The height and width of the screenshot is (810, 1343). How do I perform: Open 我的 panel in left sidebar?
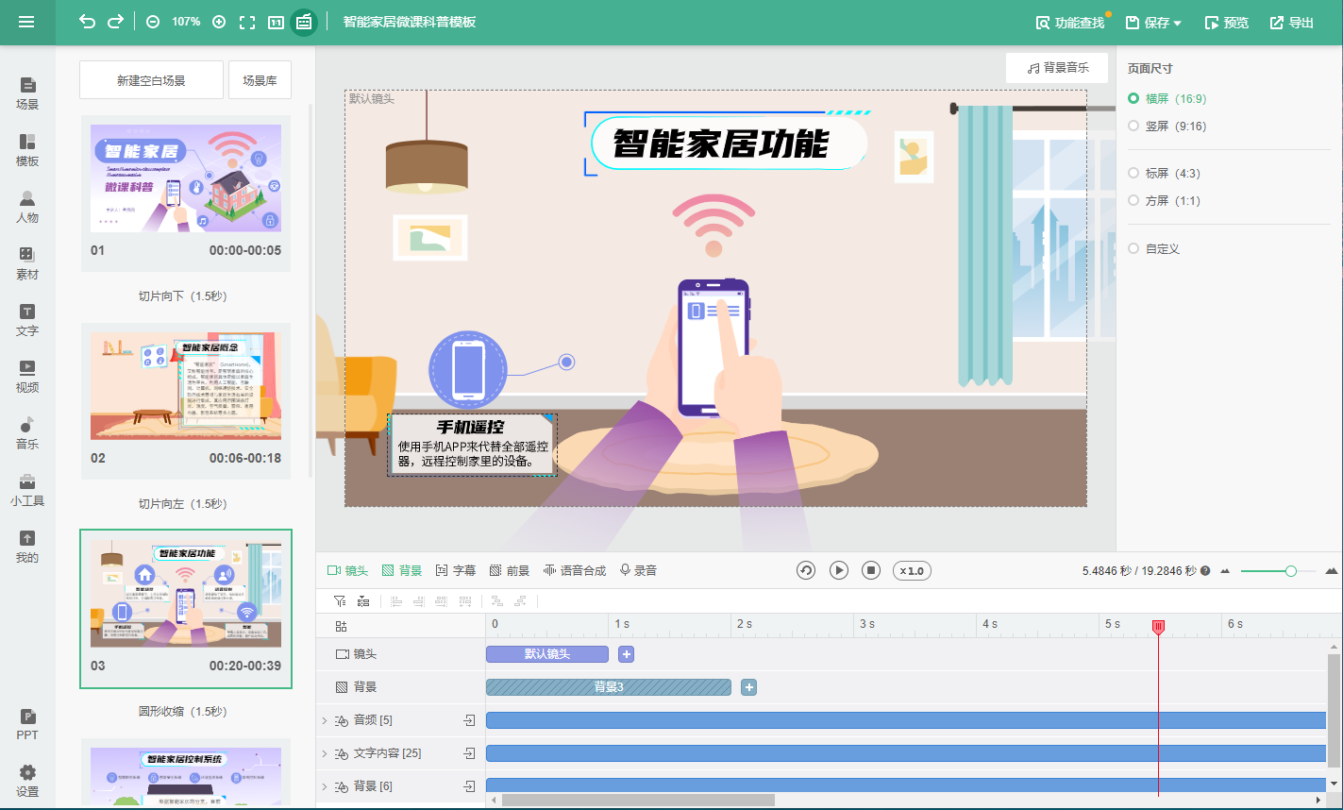[27, 547]
